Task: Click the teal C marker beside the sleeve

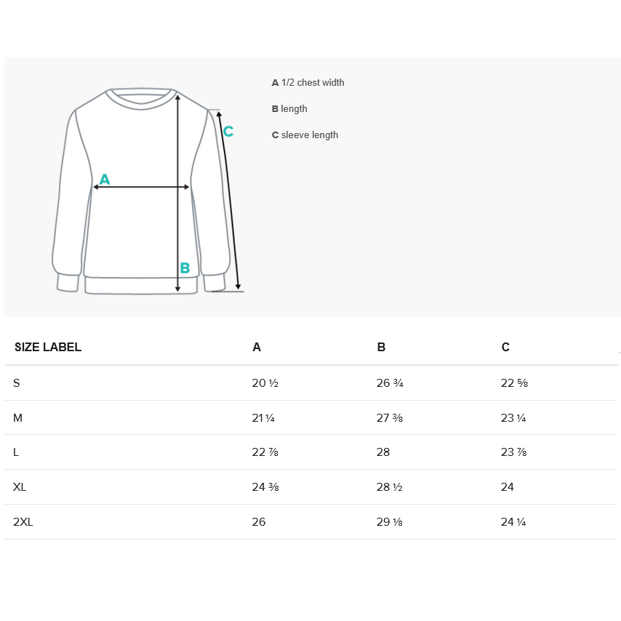Action: (x=228, y=132)
